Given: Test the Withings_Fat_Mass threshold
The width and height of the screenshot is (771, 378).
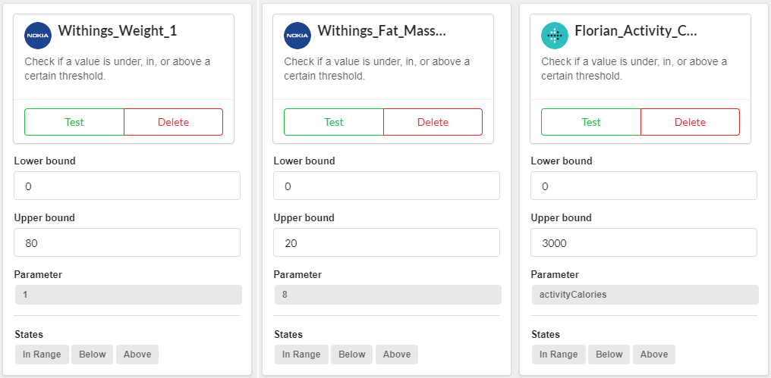Looking at the screenshot, I should coord(334,122).
